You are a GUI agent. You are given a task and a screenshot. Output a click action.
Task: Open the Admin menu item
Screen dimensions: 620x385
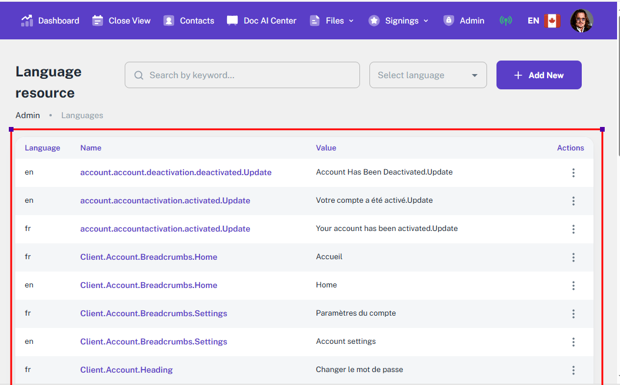tap(471, 21)
